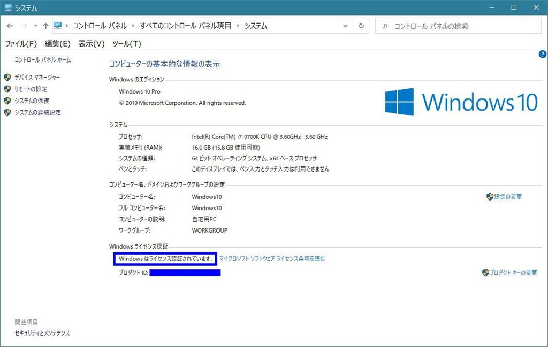The height and width of the screenshot is (347, 548).
Task: Open the ツール(T) menu
Action: coord(126,44)
